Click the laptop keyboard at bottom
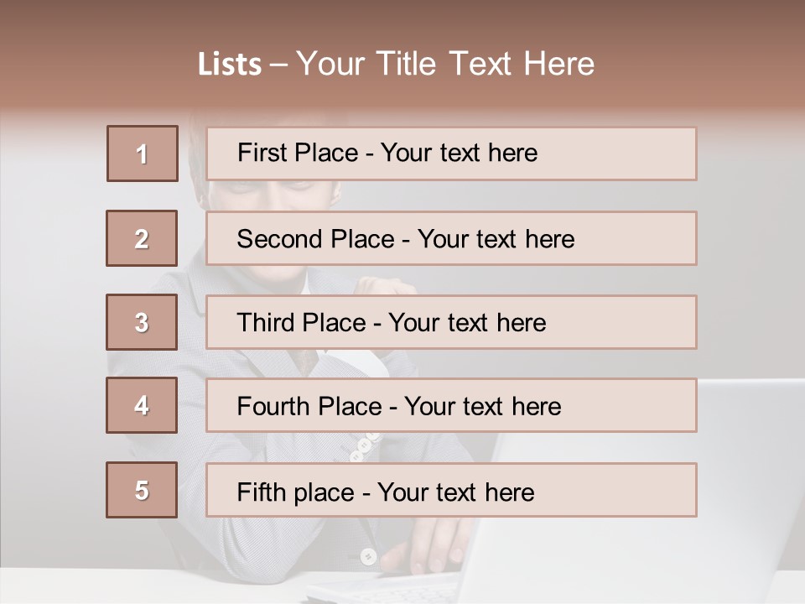Viewport: 805px width, 604px height. (x=377, y=587)
